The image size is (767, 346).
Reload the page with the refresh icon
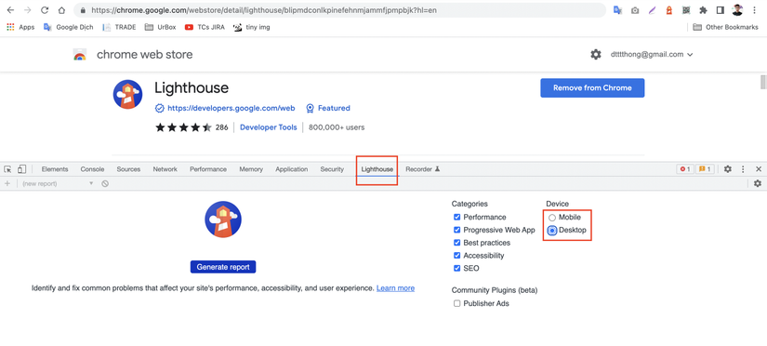pyautogui.click(x=45, y=10)
